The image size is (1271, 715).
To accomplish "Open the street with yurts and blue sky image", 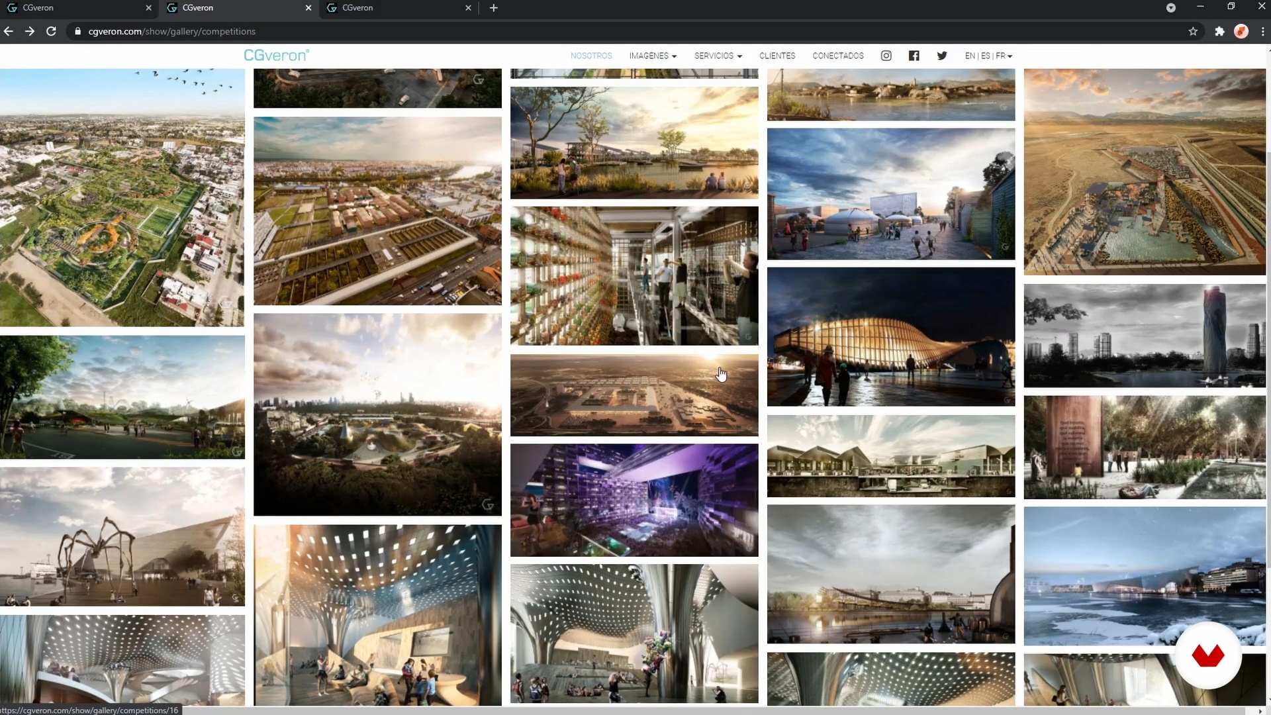I will pos(891,194).
